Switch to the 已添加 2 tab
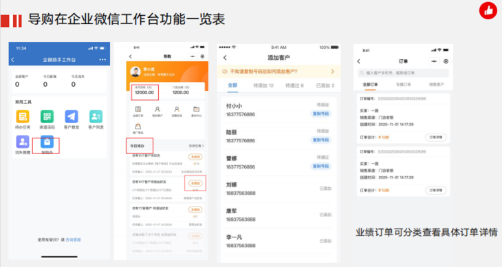The height and width of the screenshot is (267, 502). pos(325,85)
